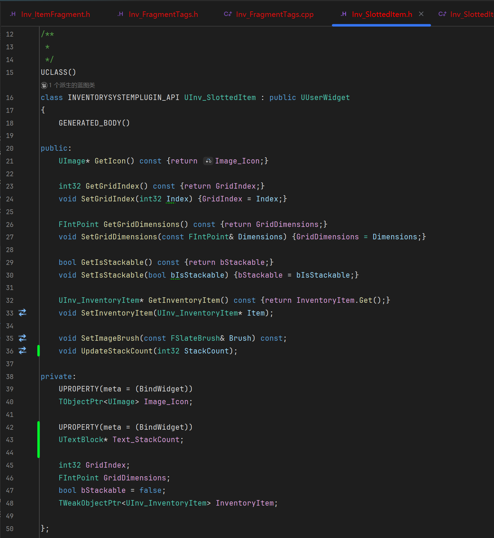Click the Image_Icon declaration on line 40
The width and height of the screenshot is (494, 538).
(166, 402)
